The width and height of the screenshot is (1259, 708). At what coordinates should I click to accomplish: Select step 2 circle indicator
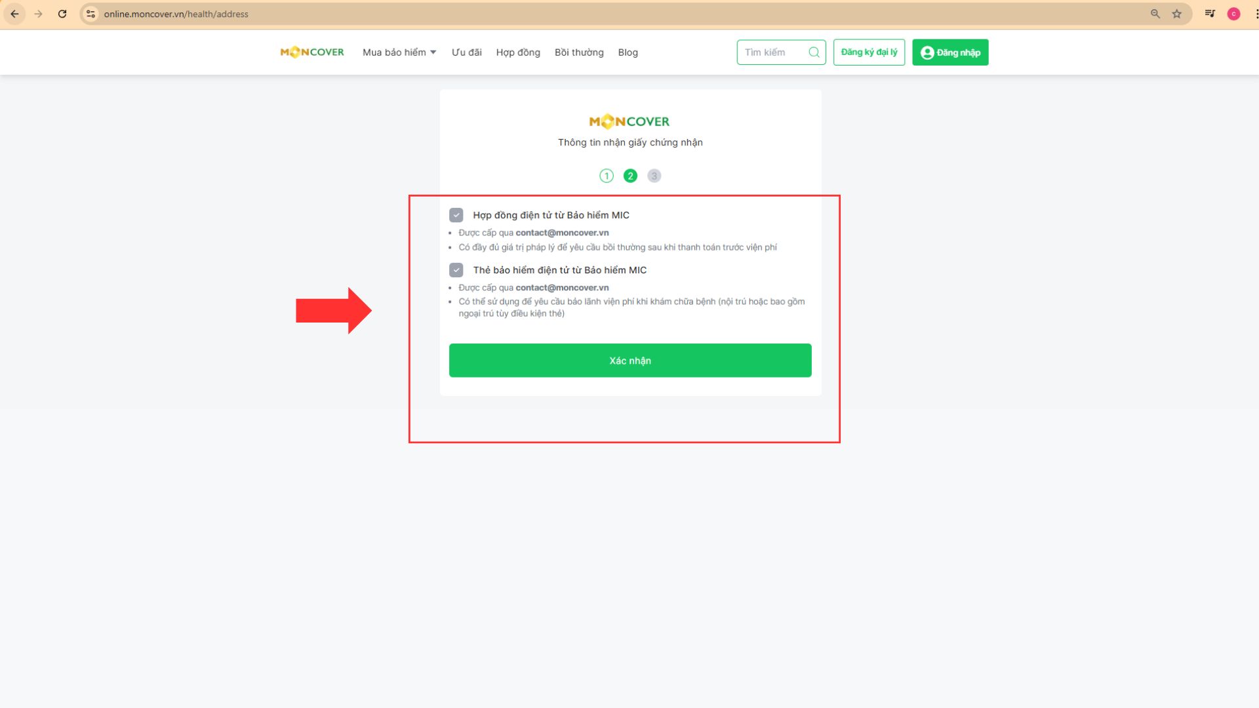[630, 176]
